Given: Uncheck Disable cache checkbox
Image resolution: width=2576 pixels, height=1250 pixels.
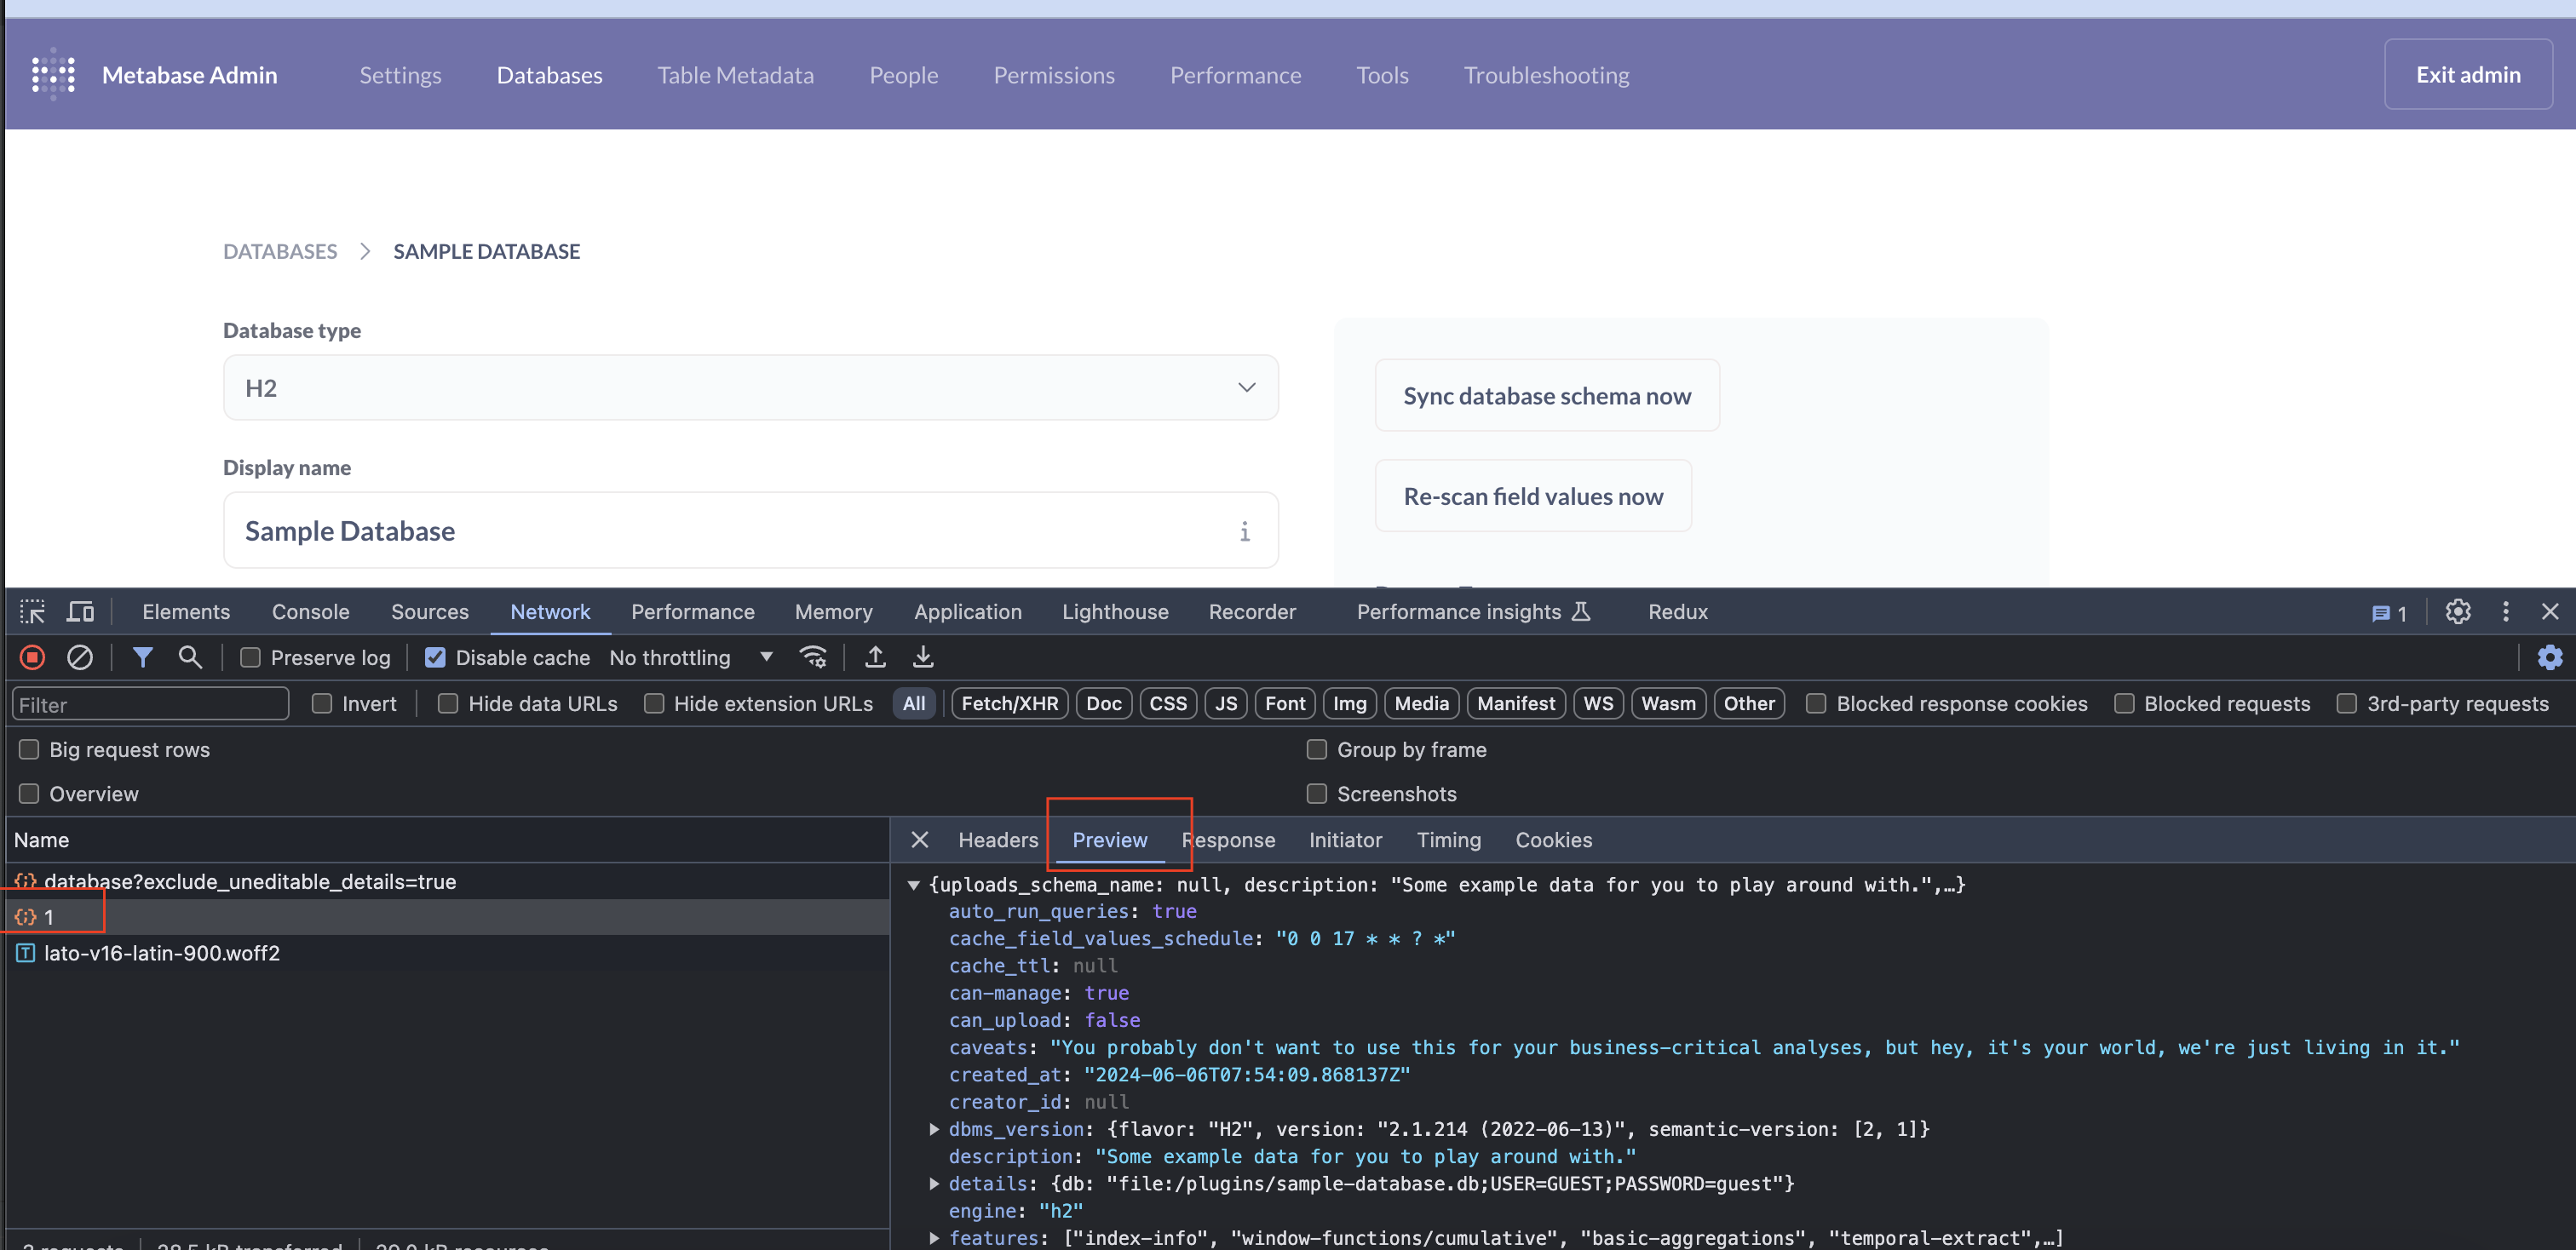Looking at the screenshot, I should tap(435, 657).
